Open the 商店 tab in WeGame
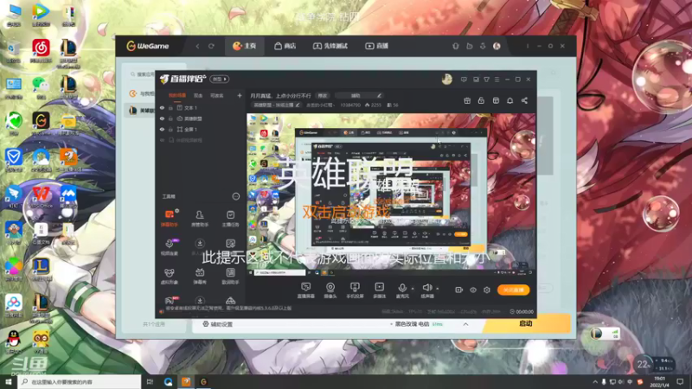The height and width of the screenshot is (389, 692). click(285, 46)
